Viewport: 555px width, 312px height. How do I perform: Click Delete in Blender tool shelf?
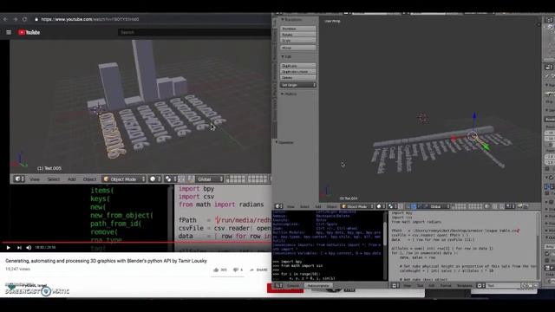click(298, 77)
